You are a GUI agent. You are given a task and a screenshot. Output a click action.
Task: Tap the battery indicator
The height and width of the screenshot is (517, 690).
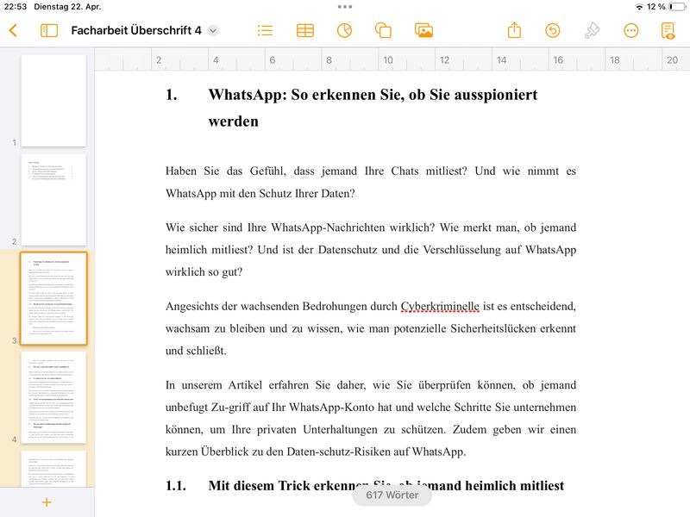677,7
